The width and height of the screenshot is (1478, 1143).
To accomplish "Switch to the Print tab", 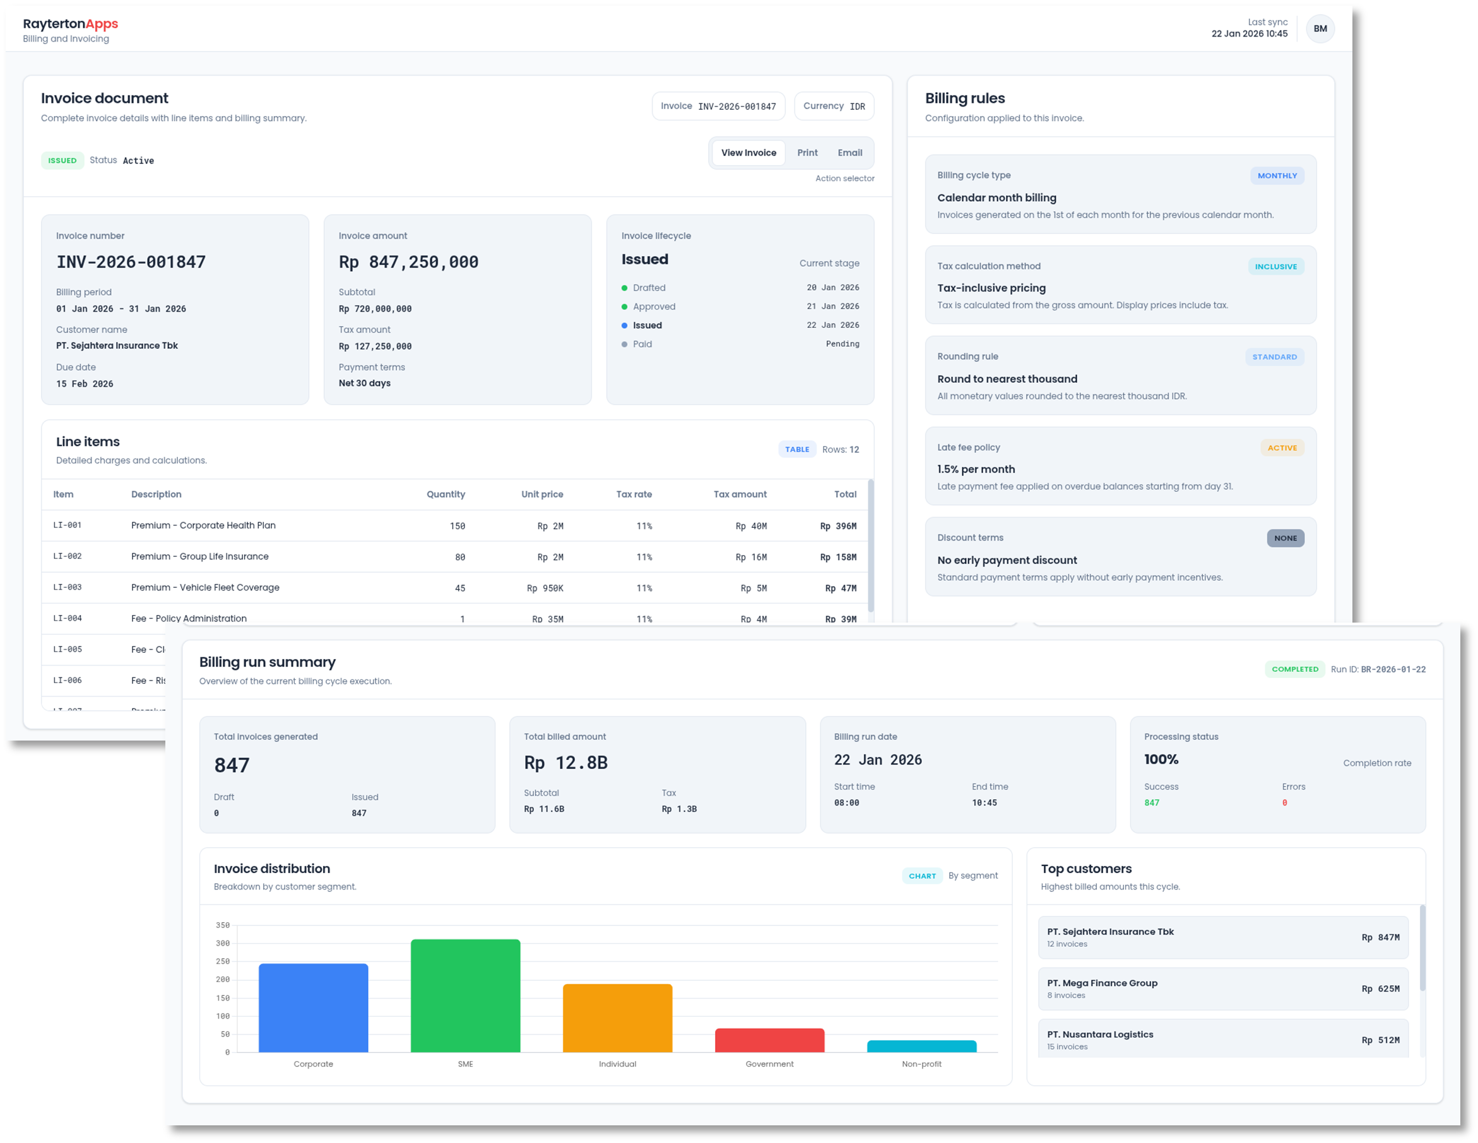I will coord(807,153).
